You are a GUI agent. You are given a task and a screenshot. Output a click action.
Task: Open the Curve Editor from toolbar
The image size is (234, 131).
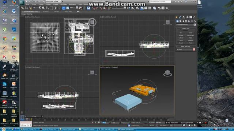coord(146,8)
